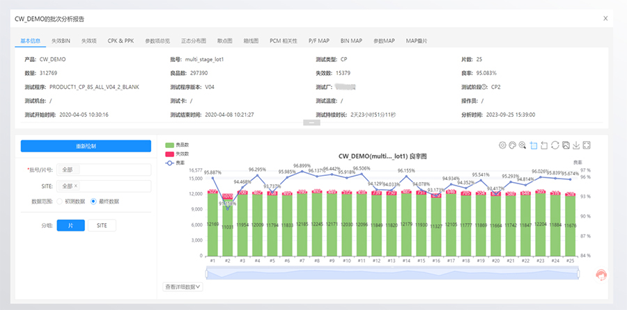Click the color palette theme icon
The image size is (627, 310).
(512, 145)
